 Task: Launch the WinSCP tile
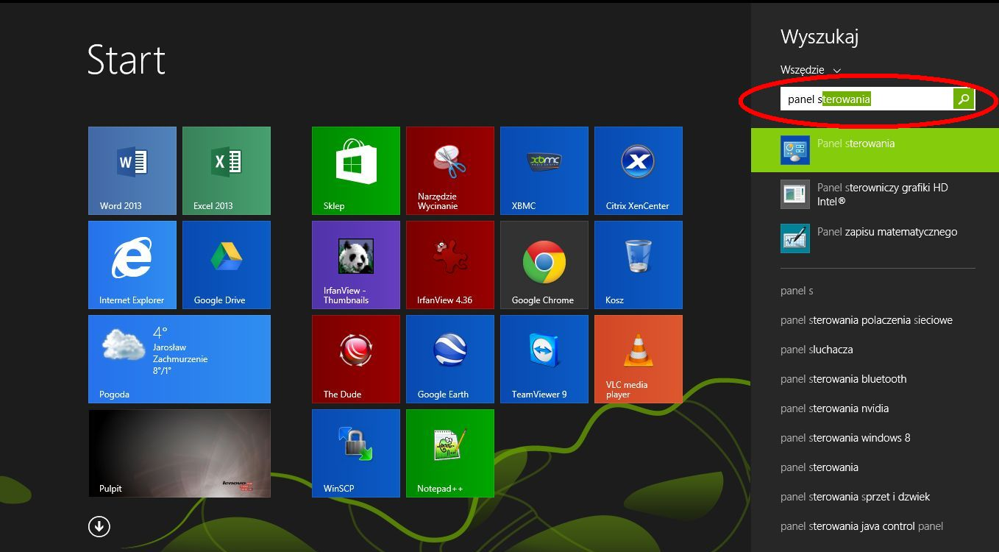(x=356, y=453)
